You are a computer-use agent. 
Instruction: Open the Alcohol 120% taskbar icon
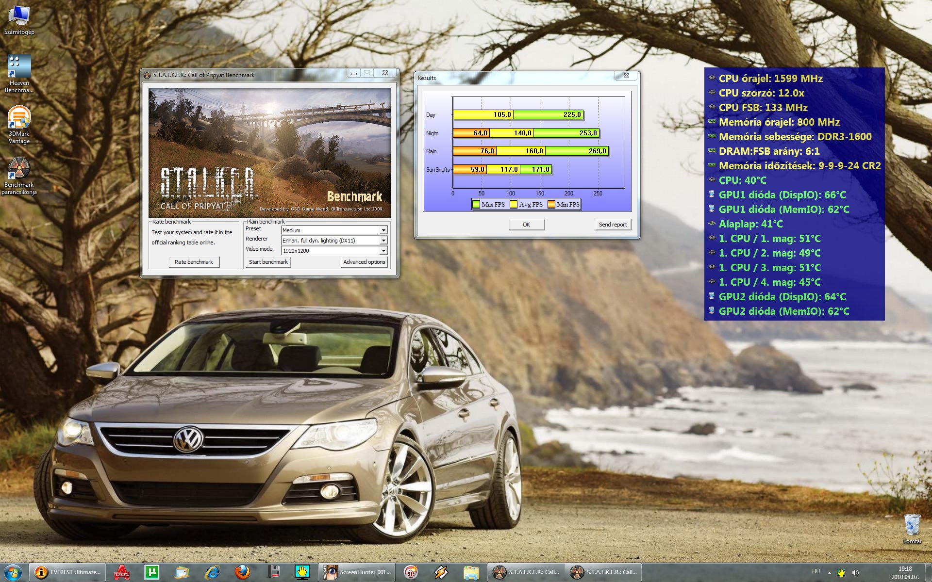pyautogui.click(x=121, y=572)
